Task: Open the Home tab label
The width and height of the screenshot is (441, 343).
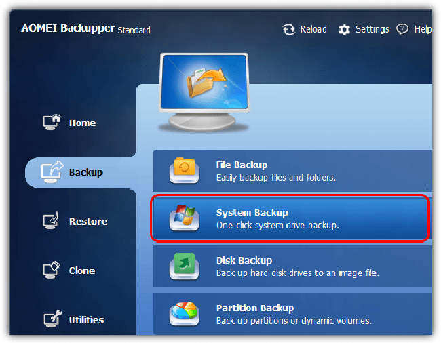Action: (82, 123)
